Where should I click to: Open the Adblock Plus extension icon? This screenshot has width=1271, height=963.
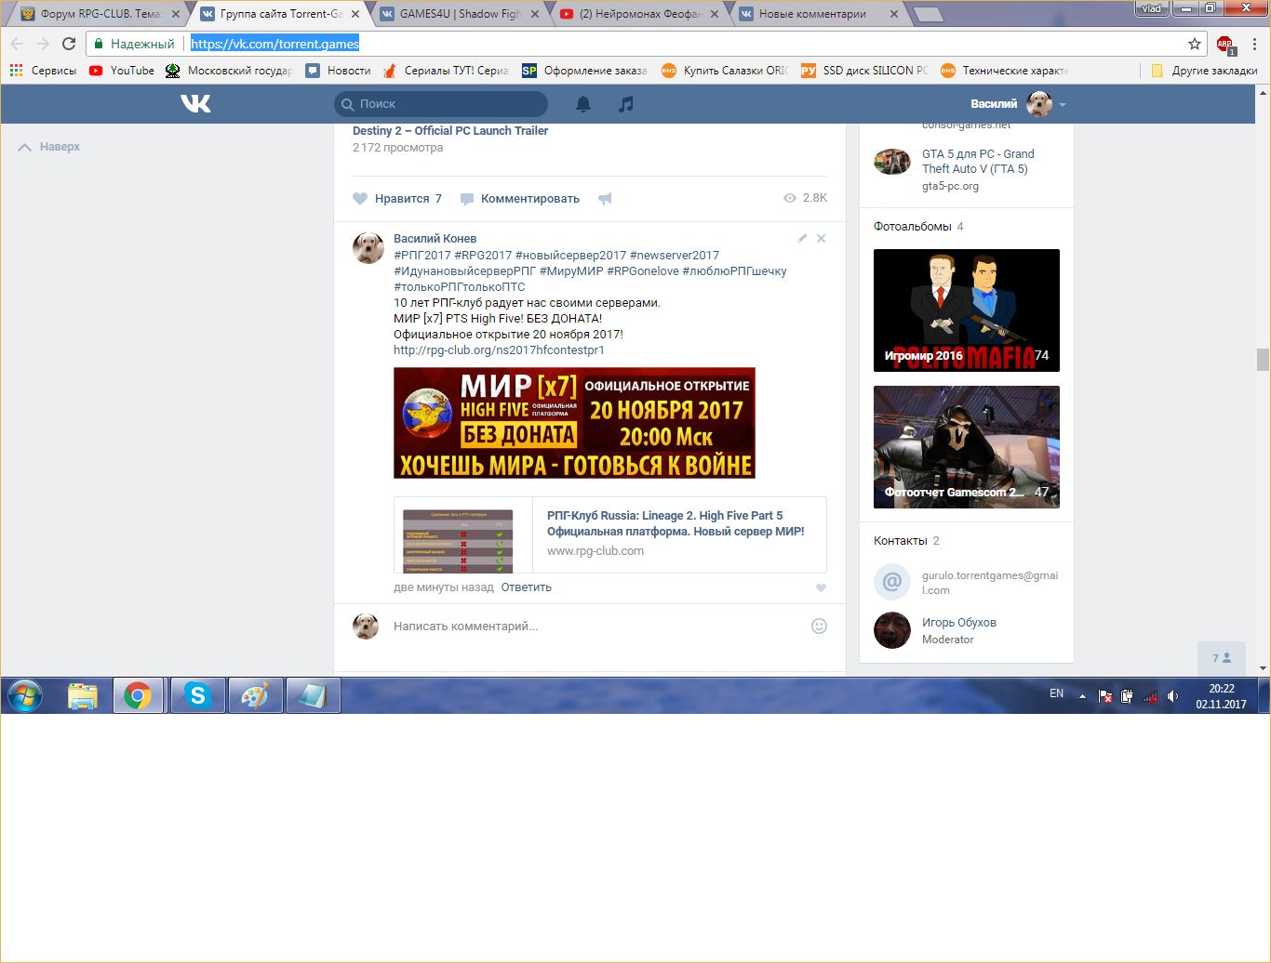1225,44
